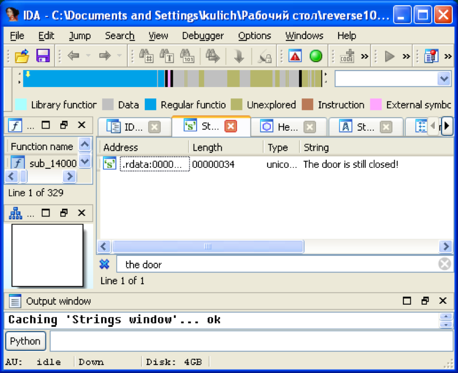Viewport: 458px width, 373px height.
Task: Select the 'The door is still closed!' string
Action: pyautogui.click(x=351, y=164)
